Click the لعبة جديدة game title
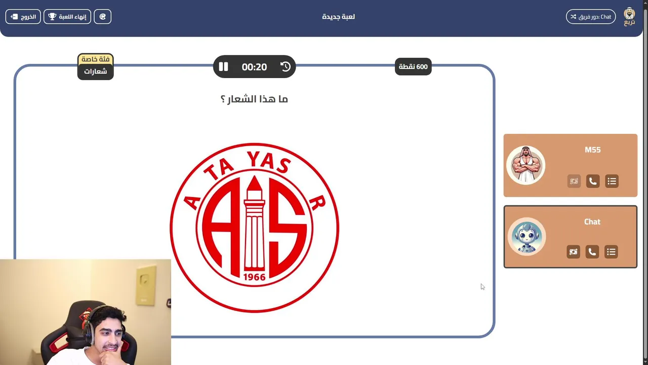Viewport: 648px width, 365px height. pos(338,17)
